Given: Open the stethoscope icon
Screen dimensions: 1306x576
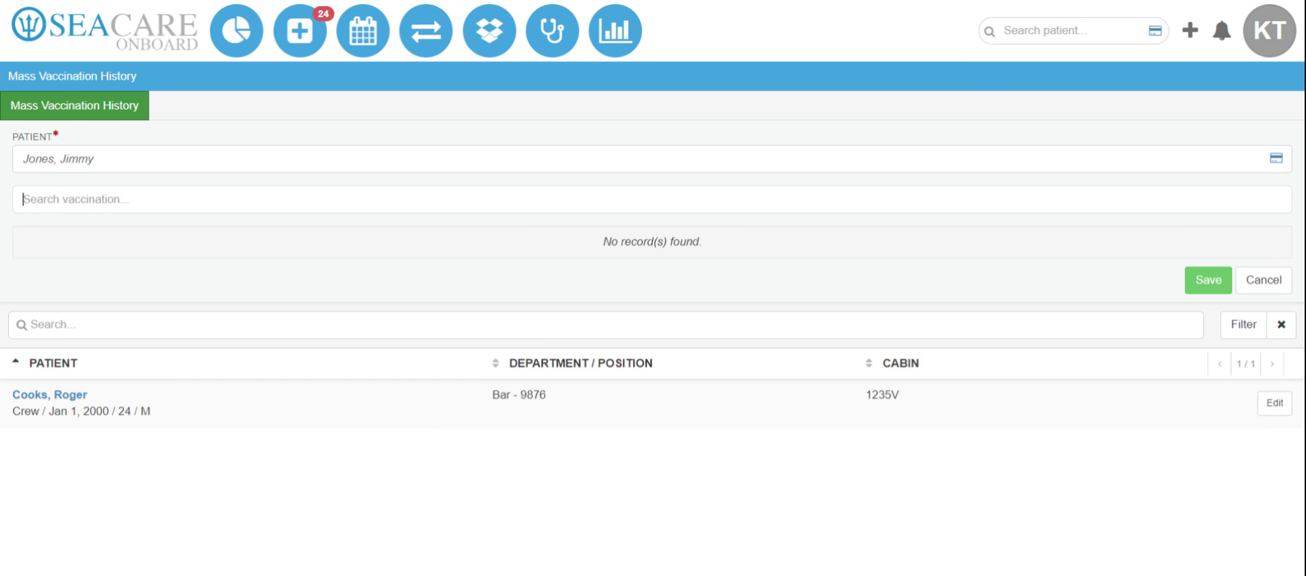Looking at the screenshot, I should [552, 31].
